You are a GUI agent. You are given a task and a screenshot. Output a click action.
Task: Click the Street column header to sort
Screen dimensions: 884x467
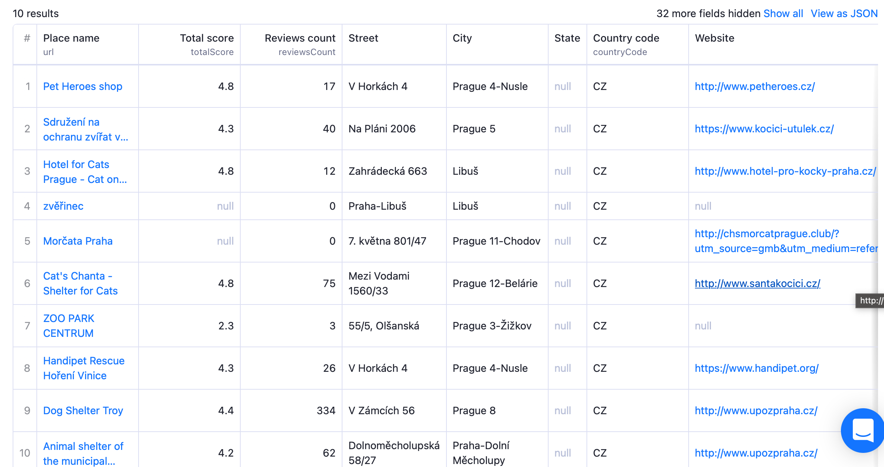click(363, 38)
